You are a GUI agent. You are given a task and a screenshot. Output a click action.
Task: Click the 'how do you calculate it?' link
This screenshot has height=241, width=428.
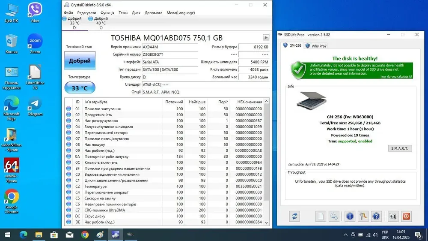click(x=396, y=76)
